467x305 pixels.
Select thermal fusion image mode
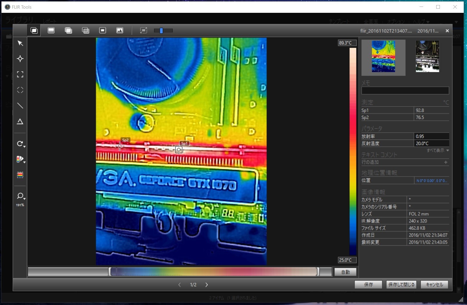coord(68,30)
